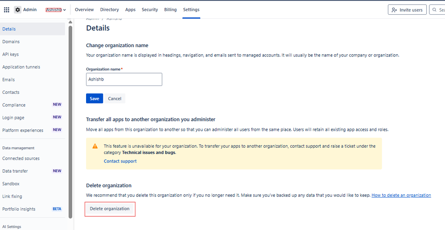Select the Settings tab
The height and width of the screenshot is (230, 445).
tap(191, 10)
